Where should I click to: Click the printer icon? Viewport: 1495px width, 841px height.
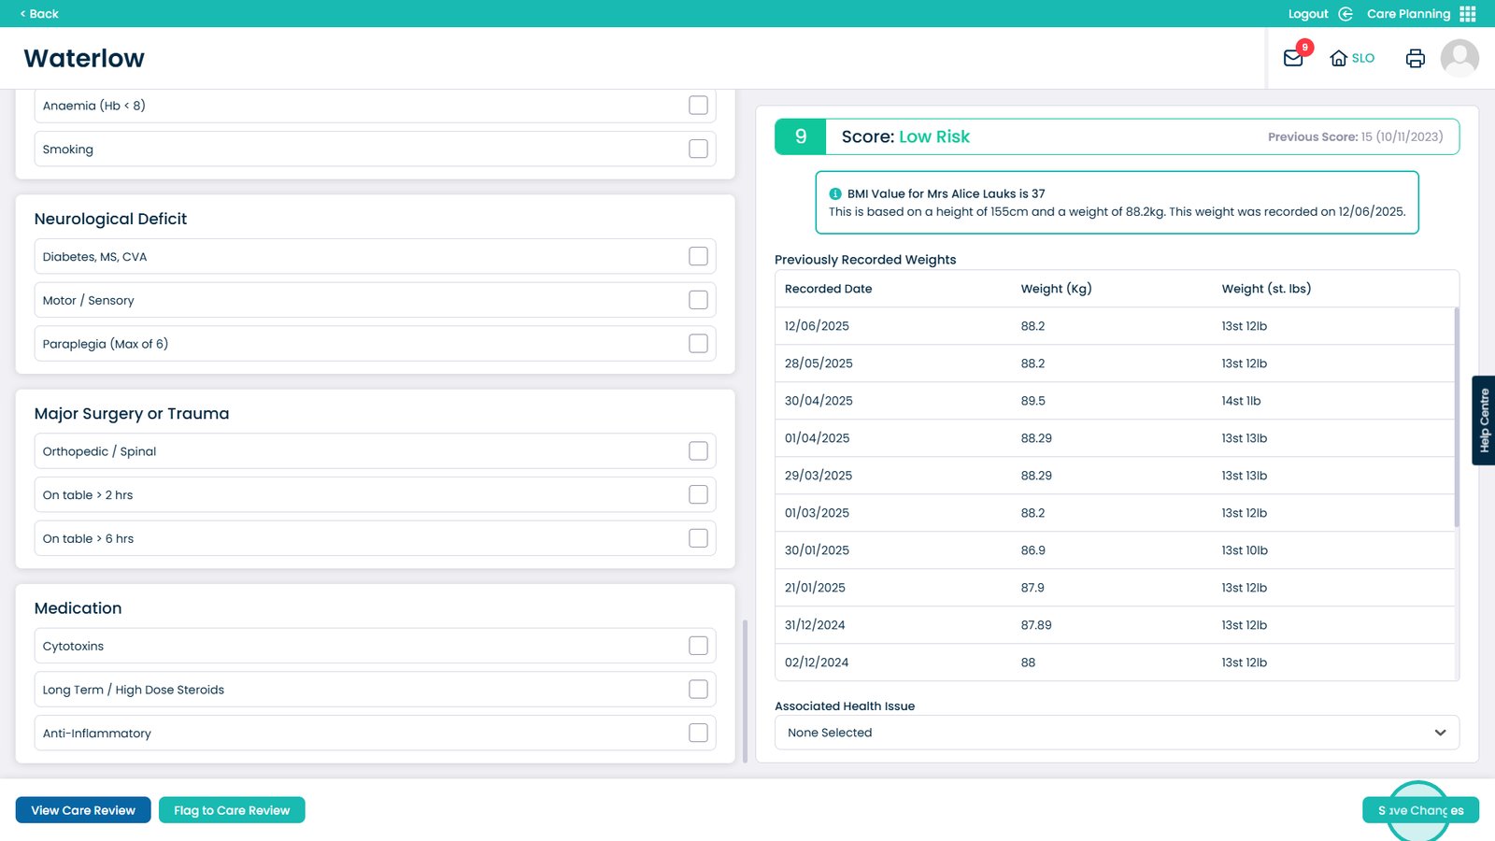coord(1415,58)
